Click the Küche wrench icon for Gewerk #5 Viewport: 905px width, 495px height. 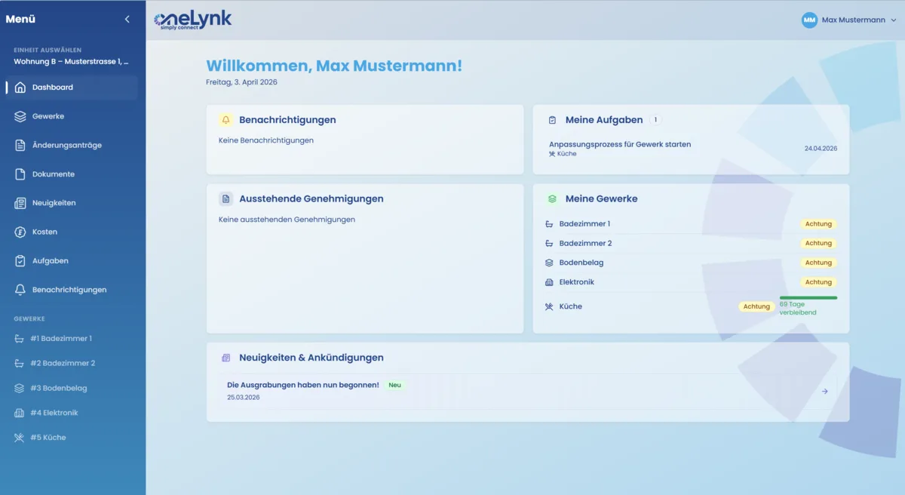coord(20,437)
